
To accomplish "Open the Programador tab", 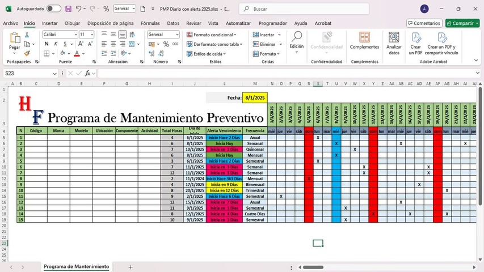I will point(272,23).
